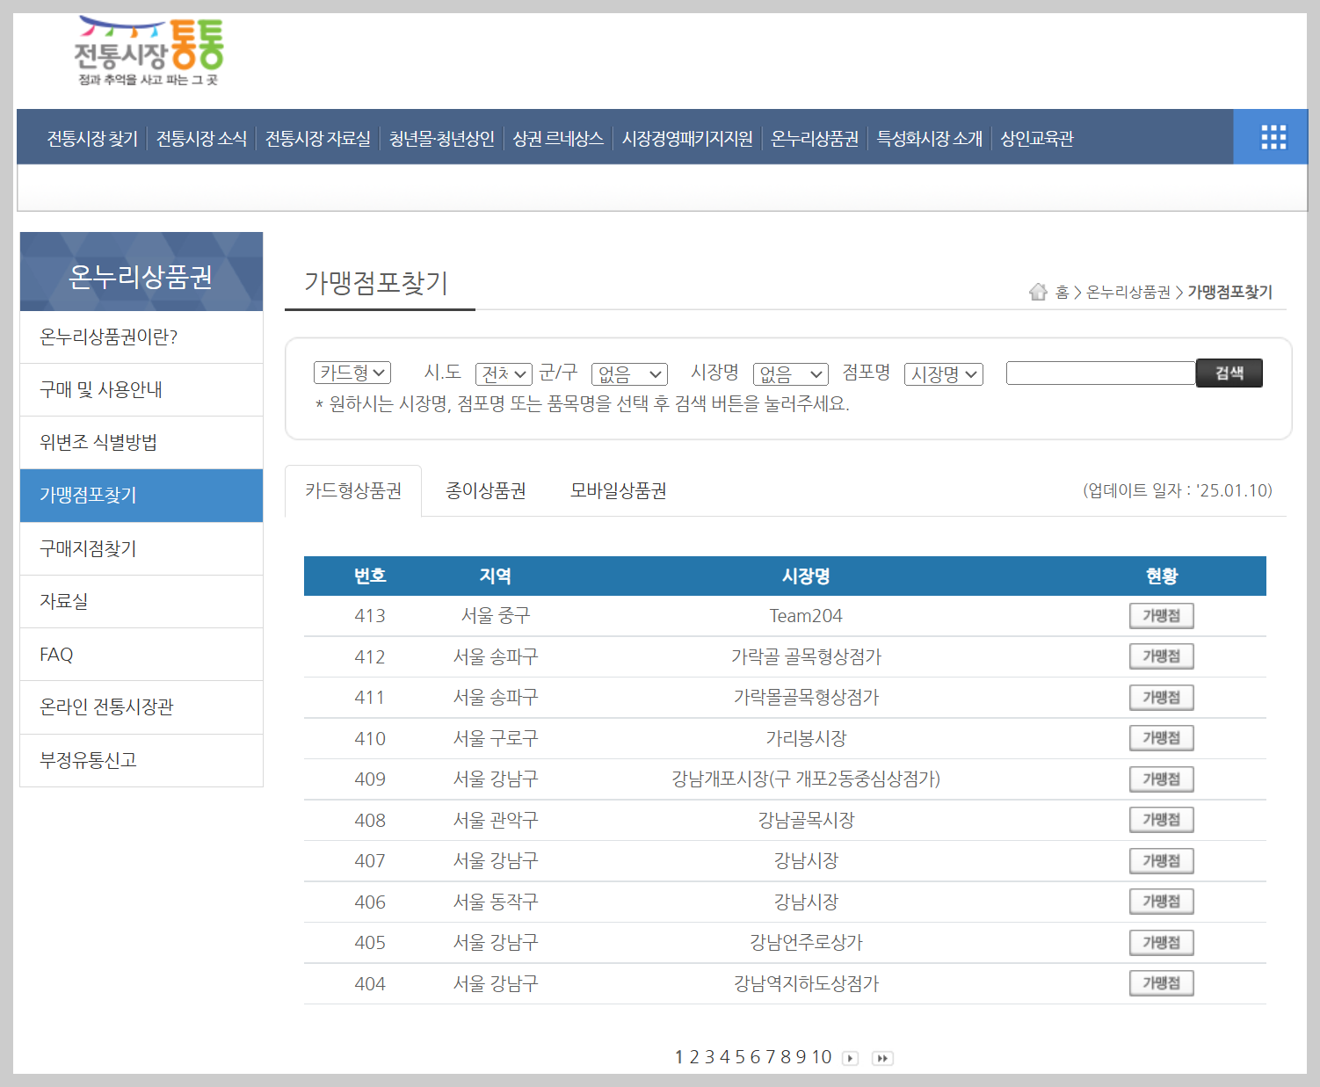This screenshot has width=1320, height=1087.
Task: Click 가맹점 button for 가락몰골목형상점가
Action: 1161,698
